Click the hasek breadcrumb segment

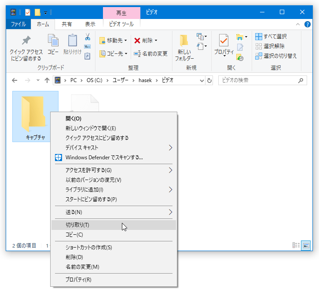[145, 80]
